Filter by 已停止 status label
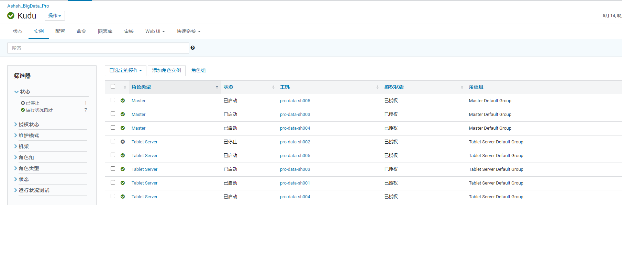 click(33, 103)
